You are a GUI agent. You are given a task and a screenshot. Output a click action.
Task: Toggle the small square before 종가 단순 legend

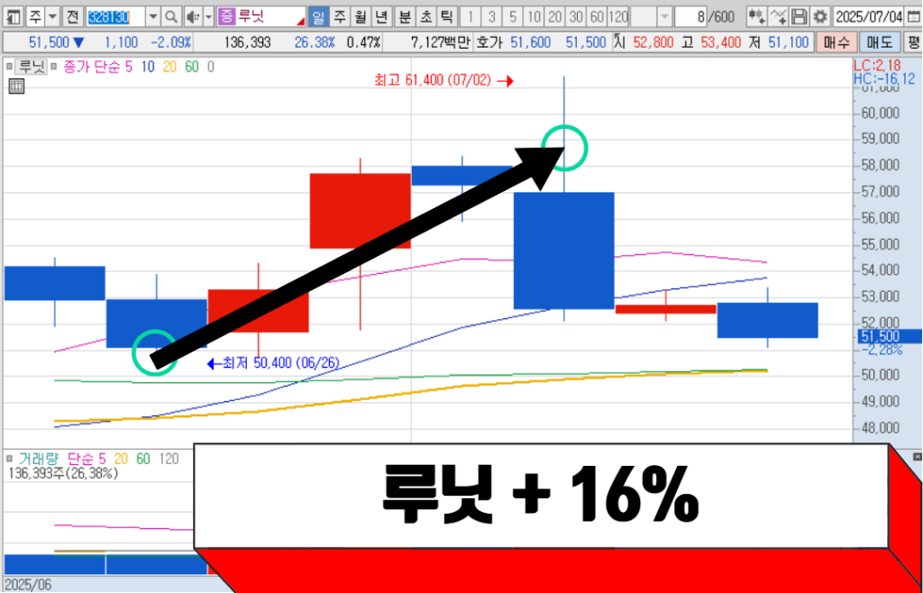53,67
